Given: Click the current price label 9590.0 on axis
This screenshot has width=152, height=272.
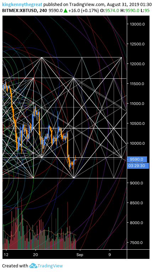Looking at the screenshot, I should pyautogui.click(x=137, y=159).
